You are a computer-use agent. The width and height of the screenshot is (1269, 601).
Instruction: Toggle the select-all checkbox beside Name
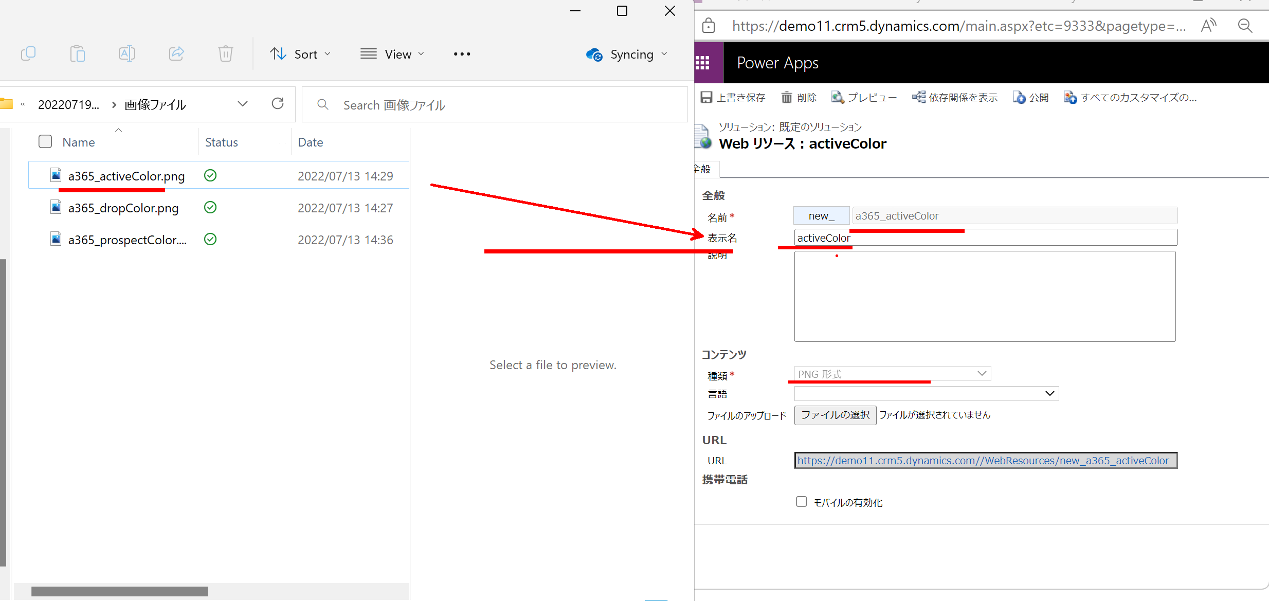[x=45, y=141]
